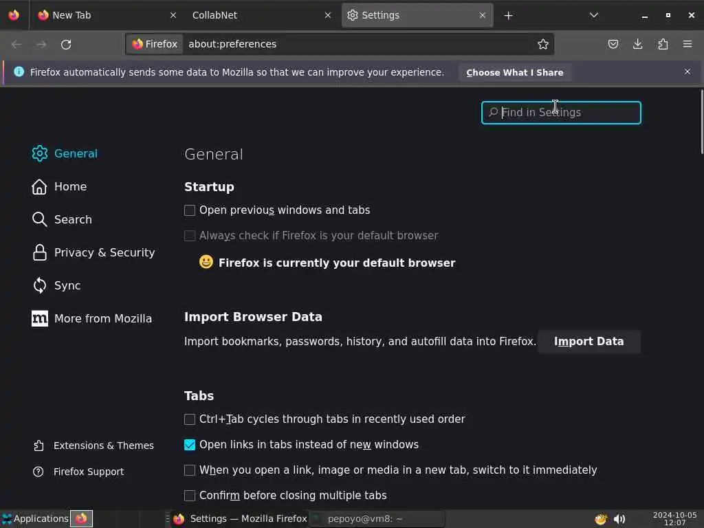This screenshot has width=704, height=528.
Task: Open the Applications menu in taskbar
Action: click(x=35, y=519)
